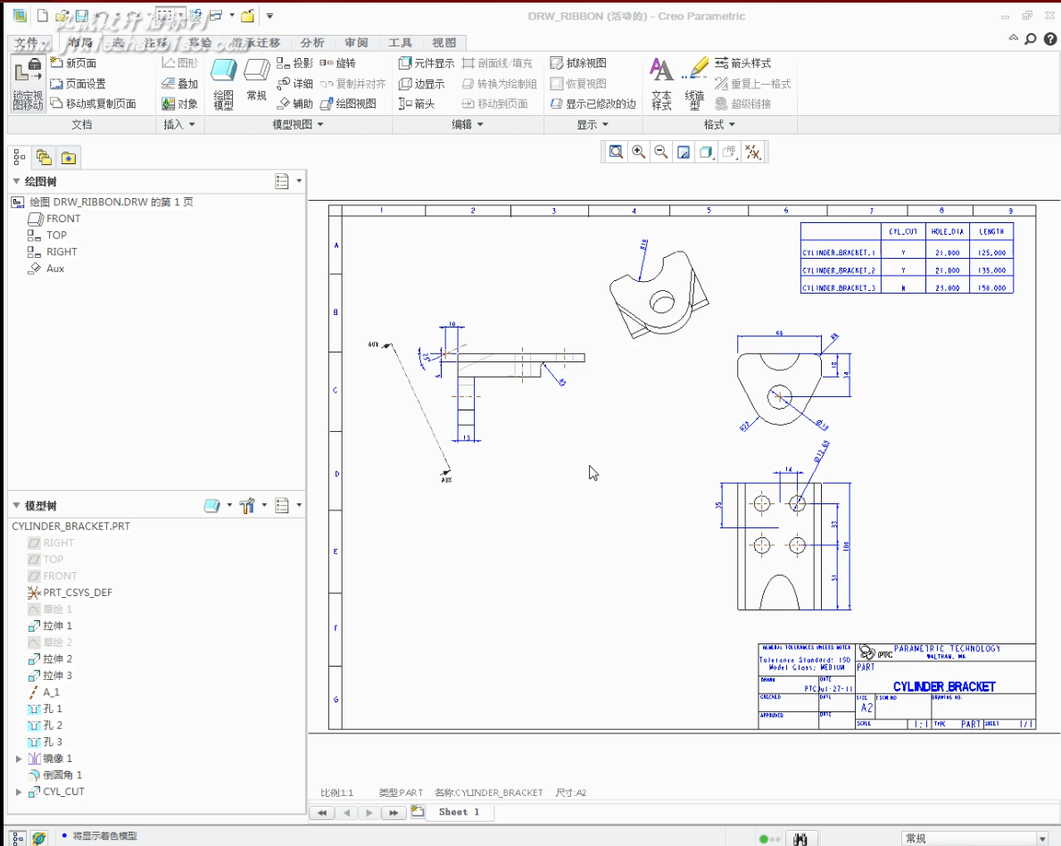The height and width of the screenshot is (846, 1061).
Task: Expand the 镜像 1 feature in model tree
Action: pyautogui.click(x=18, y=759)
